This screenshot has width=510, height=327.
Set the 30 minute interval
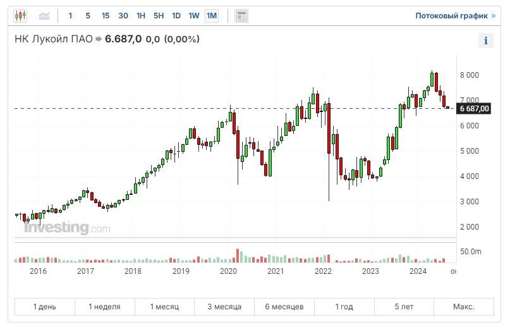[x=123, y=16]
